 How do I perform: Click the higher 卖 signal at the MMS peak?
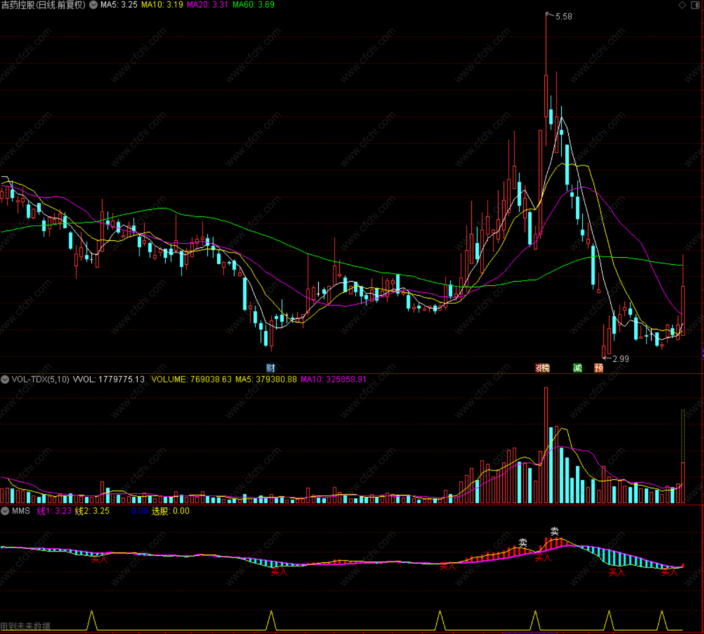[x=554, y=531]
